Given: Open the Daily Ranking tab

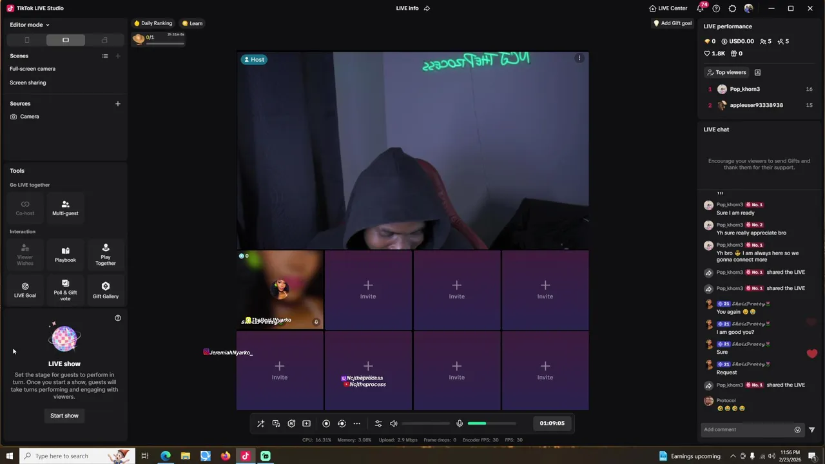Looking at the screenshot, I should [153, 23].
